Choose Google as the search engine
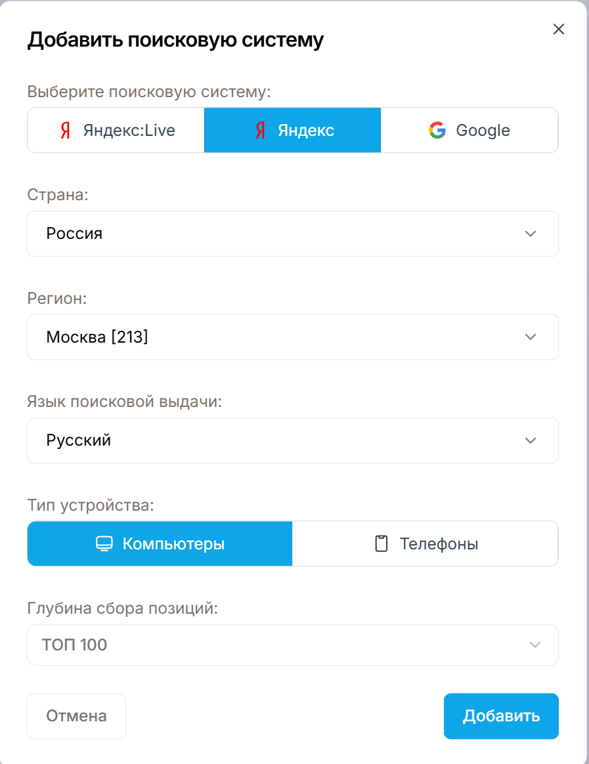This screenshot has height=764, width=589. click(x=469, y=131)
